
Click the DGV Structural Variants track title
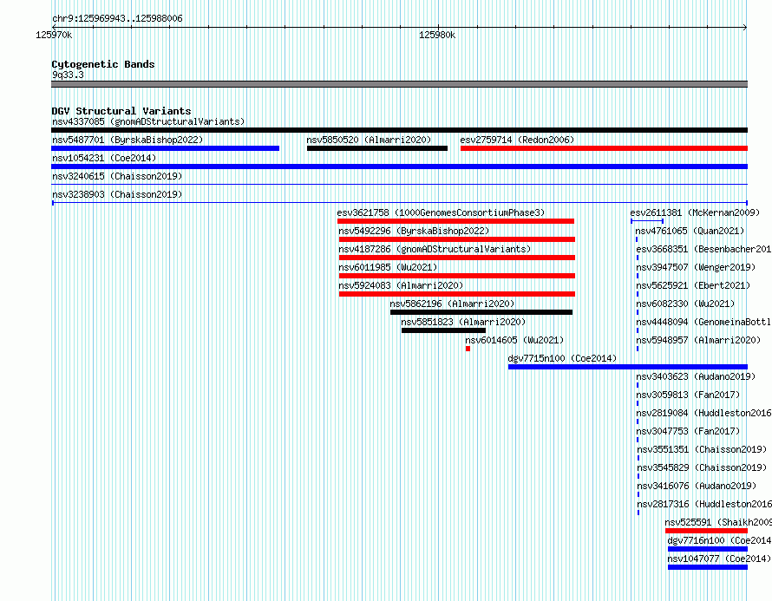(121, 111)
